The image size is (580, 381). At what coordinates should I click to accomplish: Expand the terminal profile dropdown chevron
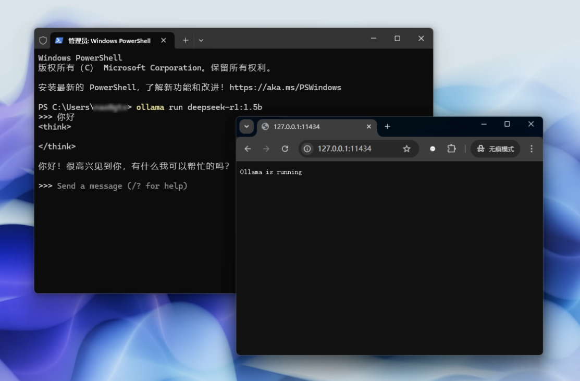pyautogui.click(x=201, y=40)
